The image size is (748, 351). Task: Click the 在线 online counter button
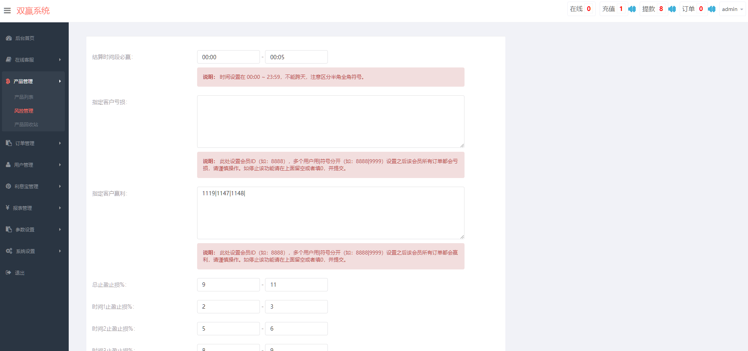(581, 9)
